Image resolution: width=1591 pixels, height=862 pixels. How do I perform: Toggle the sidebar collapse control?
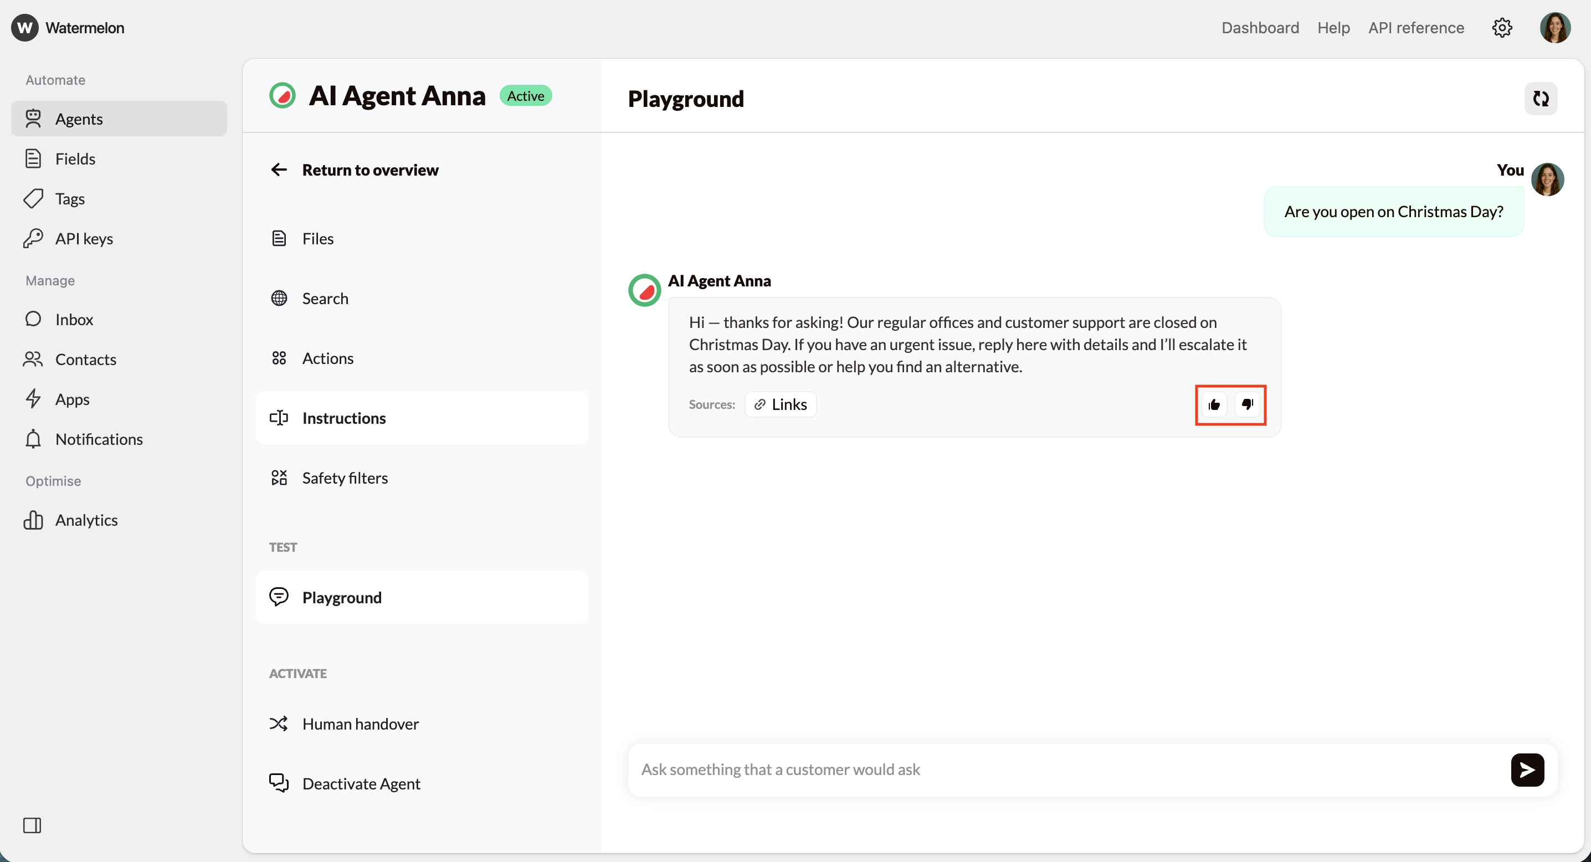(33, 825)
